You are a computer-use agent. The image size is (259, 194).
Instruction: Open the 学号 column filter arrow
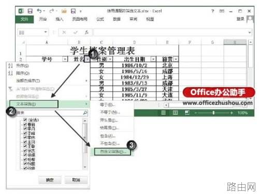coord(65,59)
